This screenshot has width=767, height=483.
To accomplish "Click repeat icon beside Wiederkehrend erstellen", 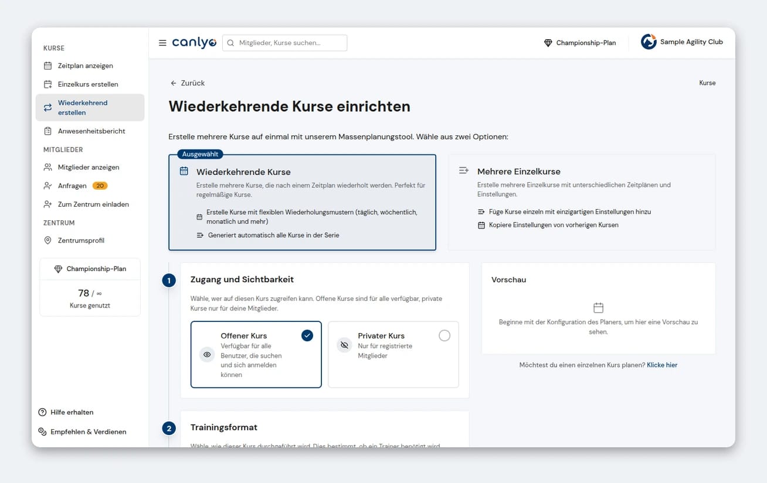I will click(x=48, y=108).
